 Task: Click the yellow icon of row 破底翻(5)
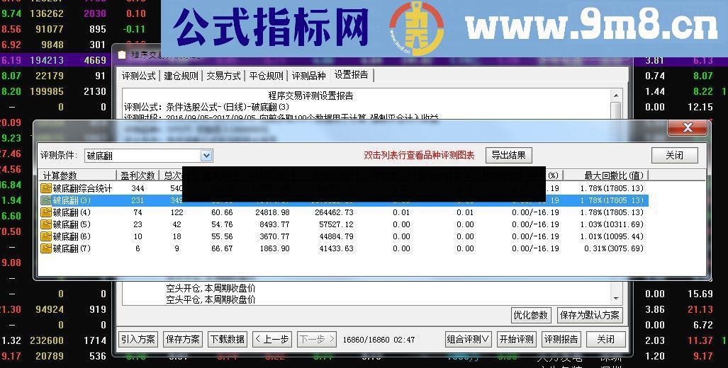(x=46, y=224)
